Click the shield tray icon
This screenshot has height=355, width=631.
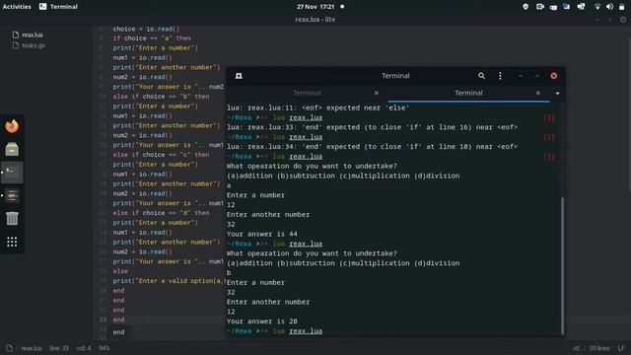tap(526, 7)
